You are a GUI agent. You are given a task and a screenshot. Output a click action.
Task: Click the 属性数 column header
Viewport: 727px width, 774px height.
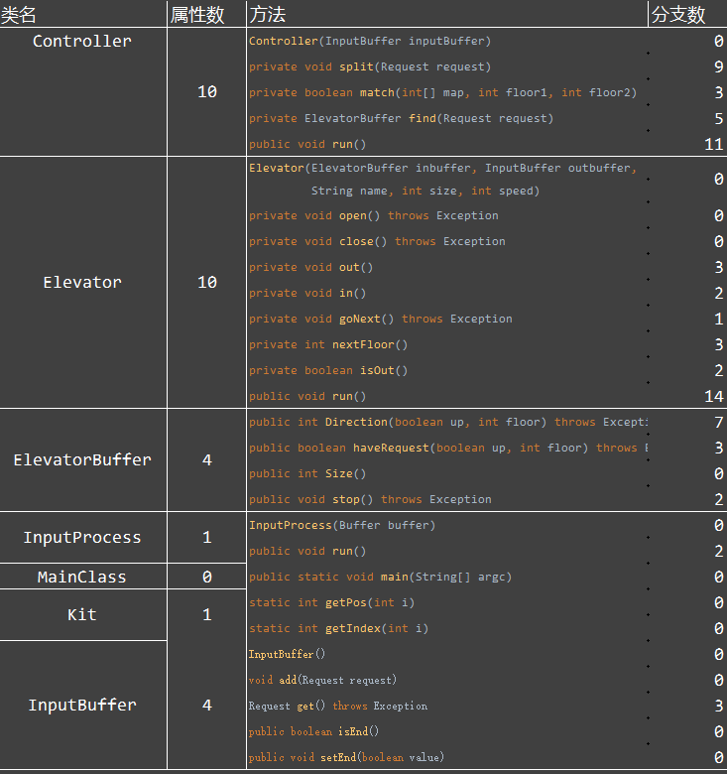tap(196, 14)
